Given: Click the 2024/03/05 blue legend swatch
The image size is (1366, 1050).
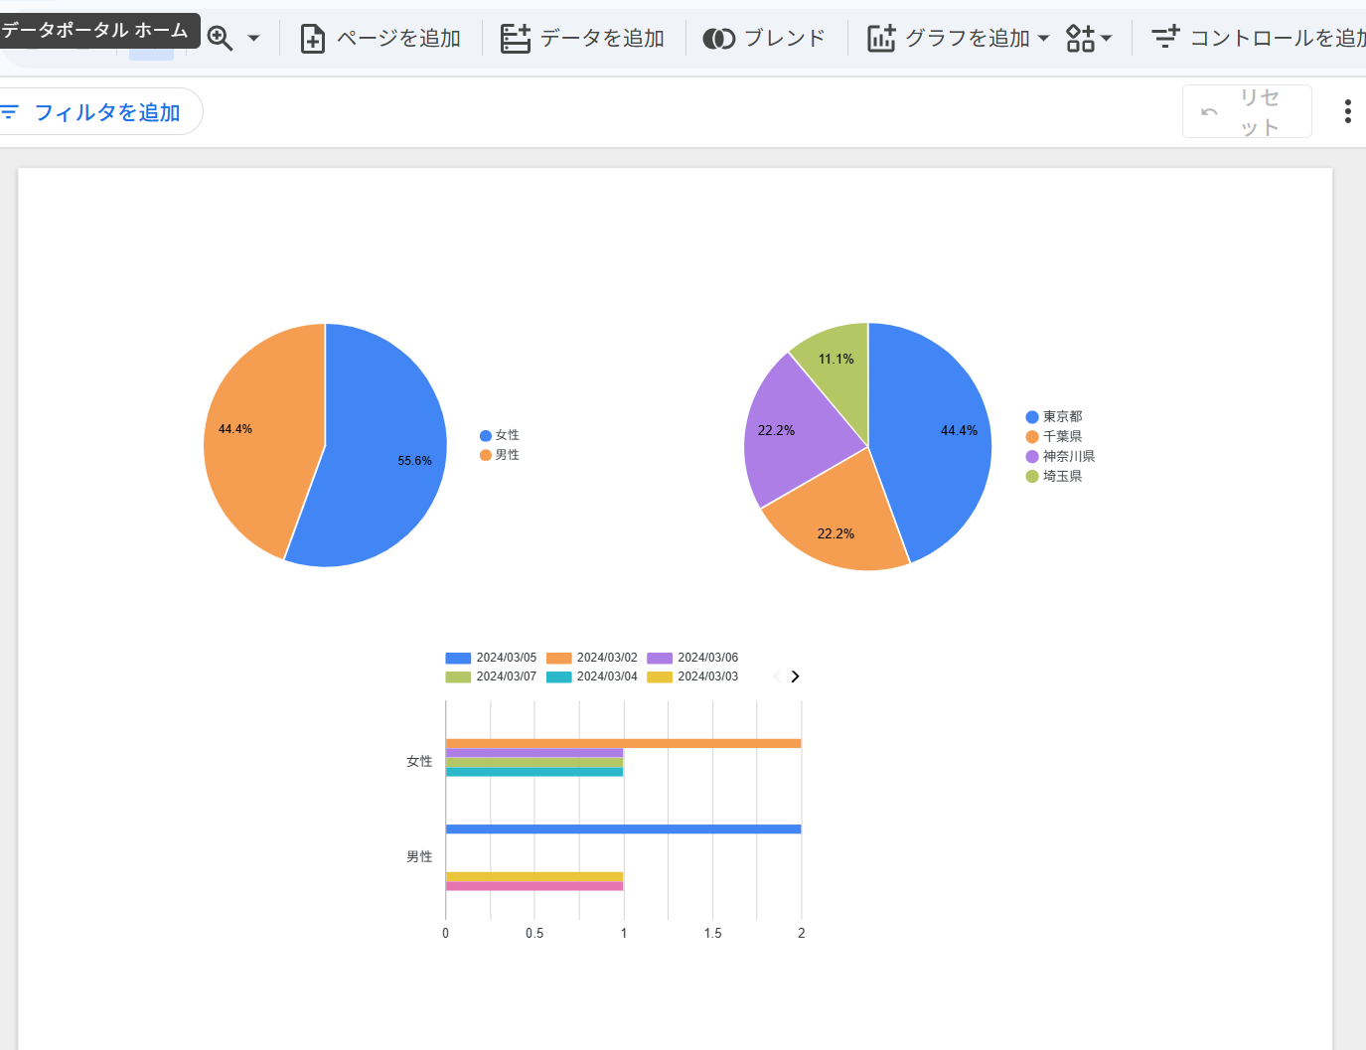Looking at the screenshot, I should pos(458,658).
